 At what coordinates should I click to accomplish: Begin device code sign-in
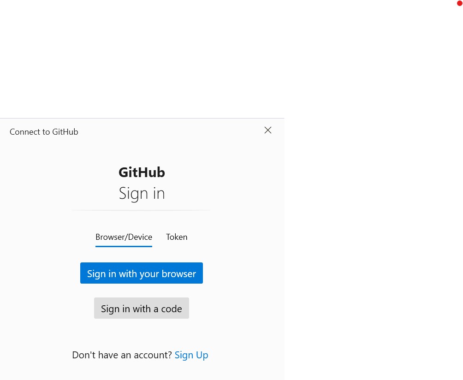click(142, 308)
